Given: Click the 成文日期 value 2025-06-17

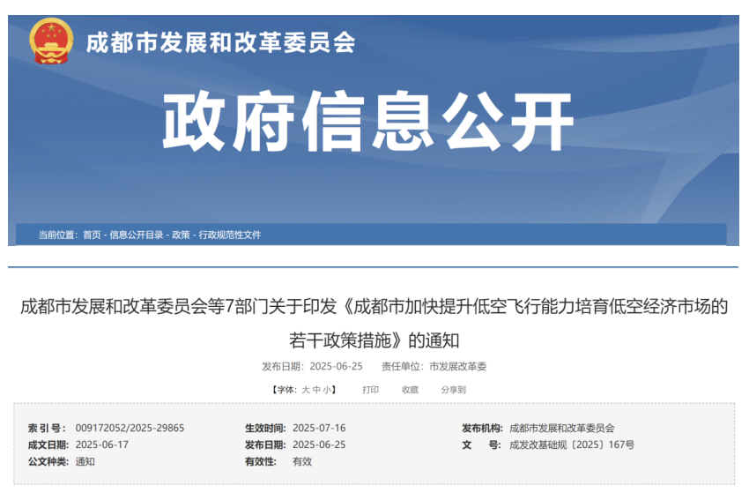Looking at the screenshot, I should pos(102,444).
